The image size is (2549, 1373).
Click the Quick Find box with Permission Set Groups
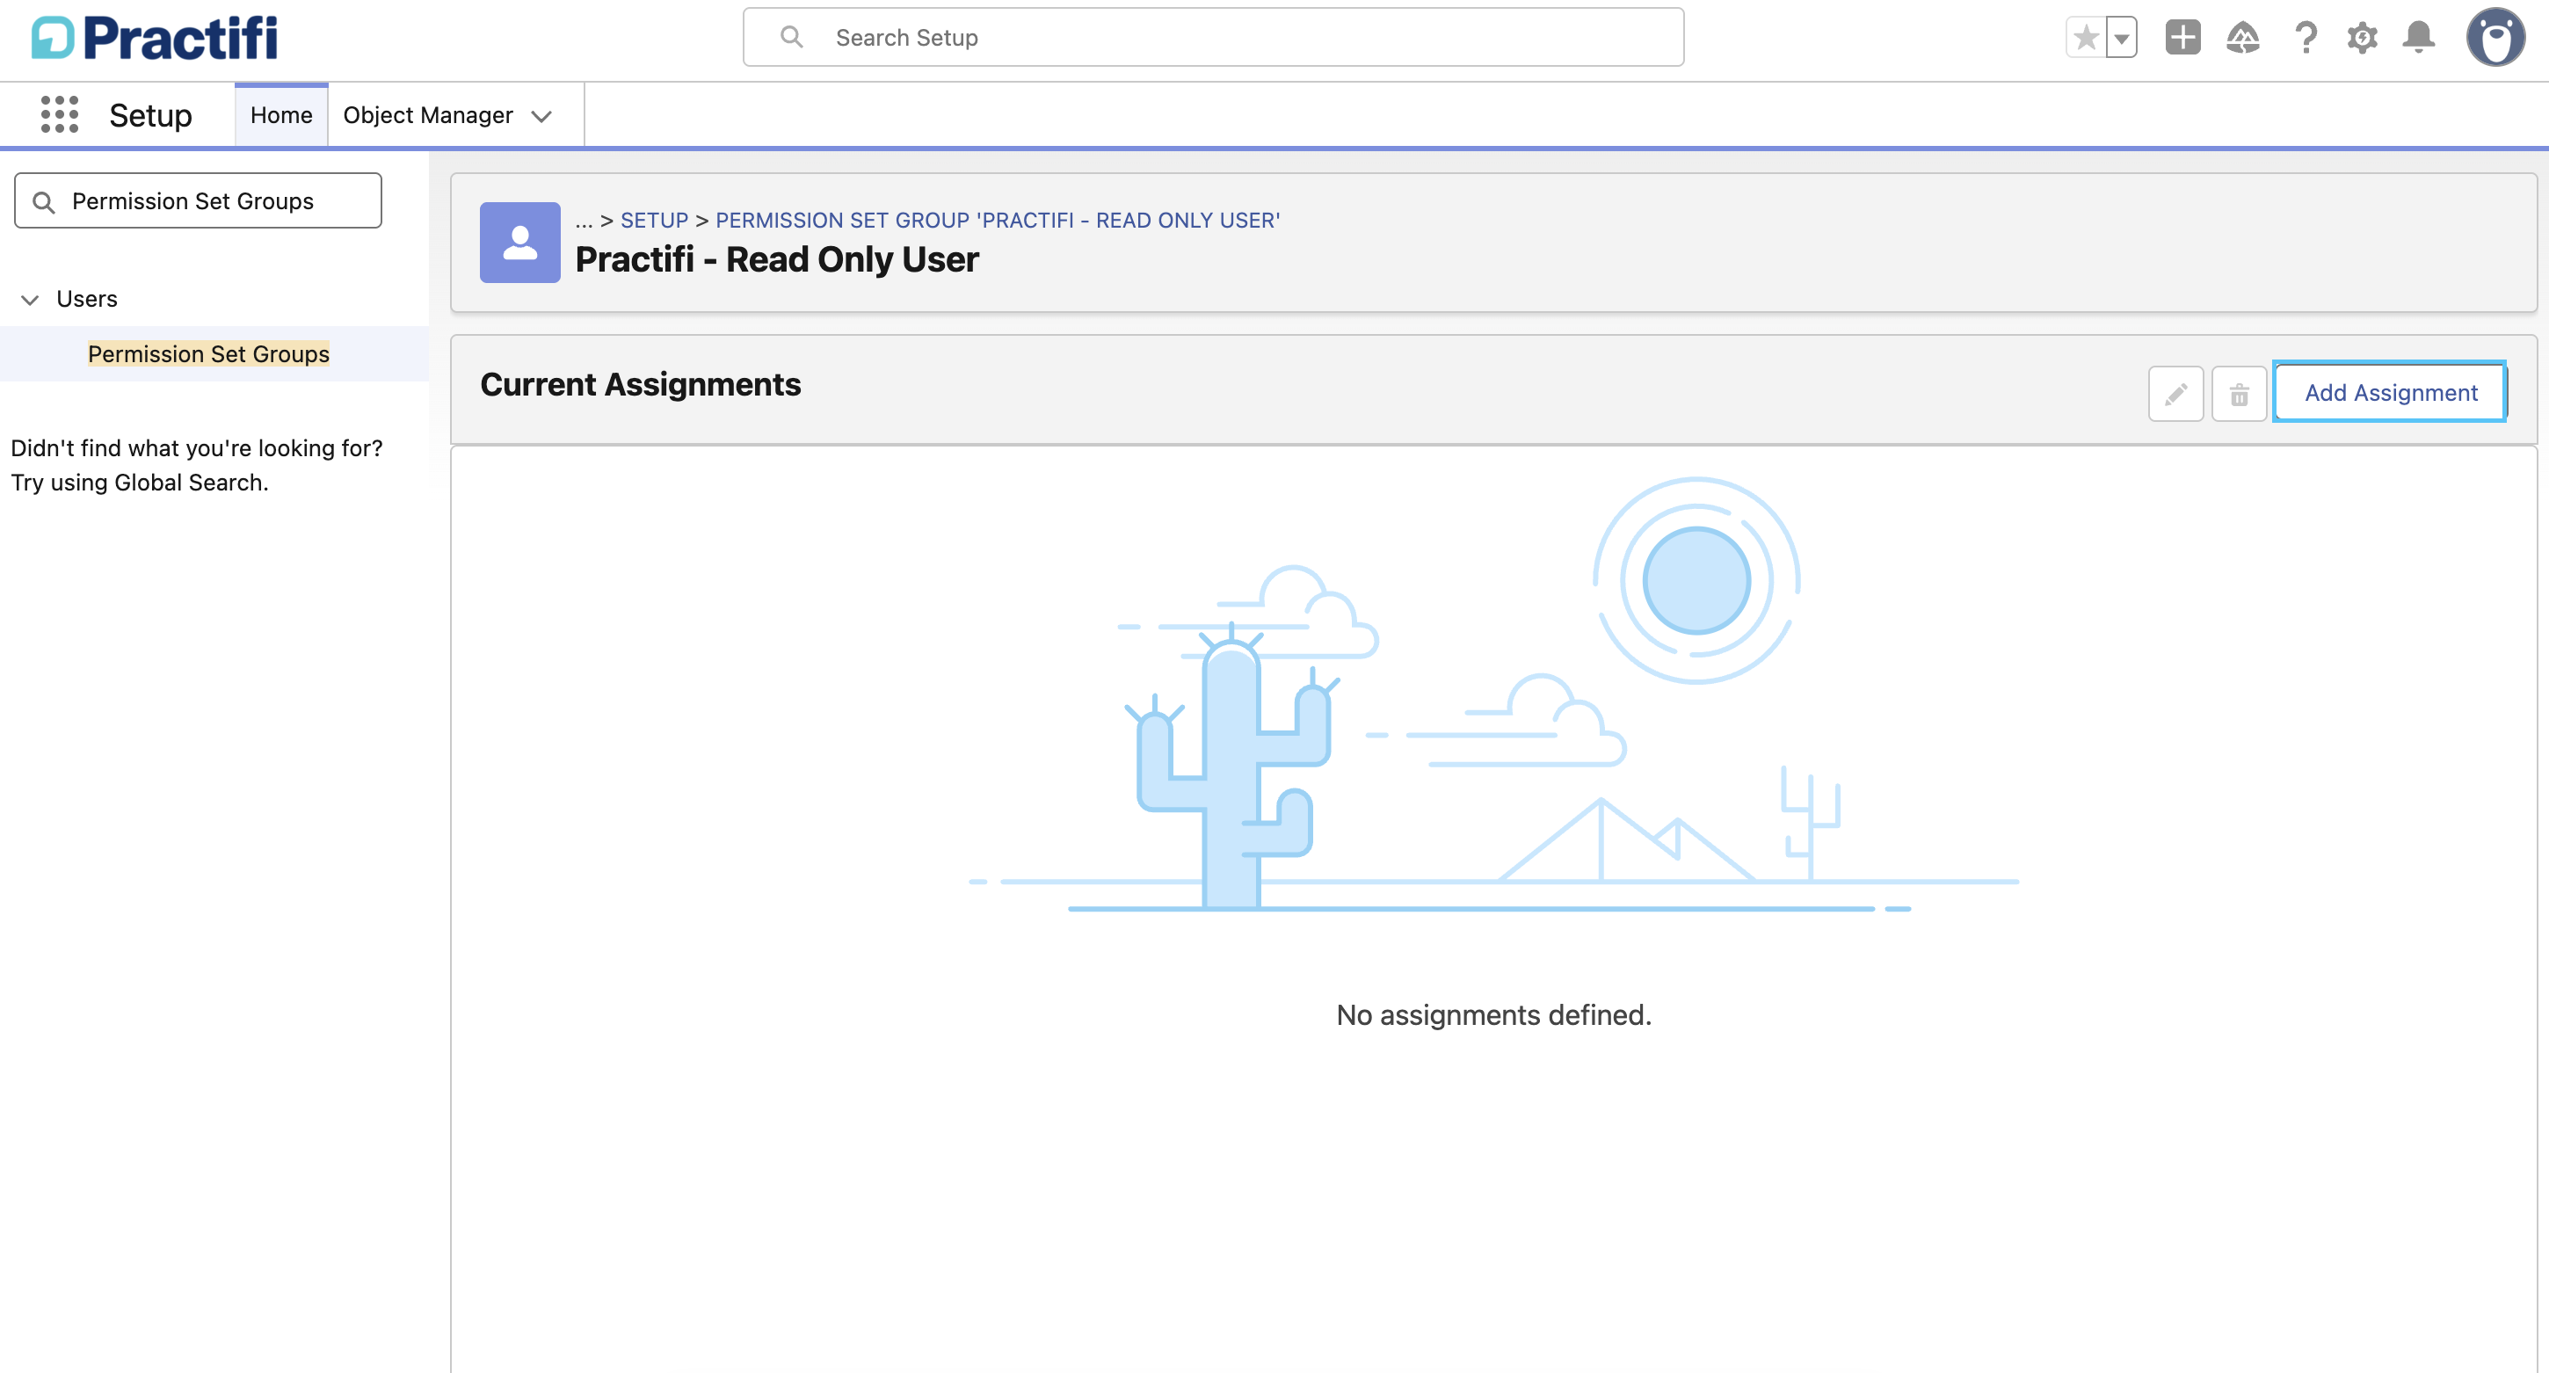pos(198,201)
